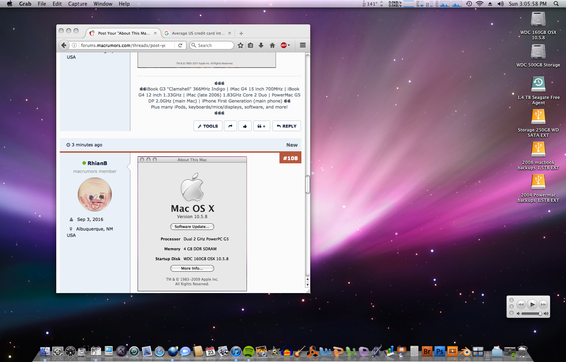This screenshot has width=566, height=362.
Task: Open RhianB's user profile link
Action: click(97, 163)
